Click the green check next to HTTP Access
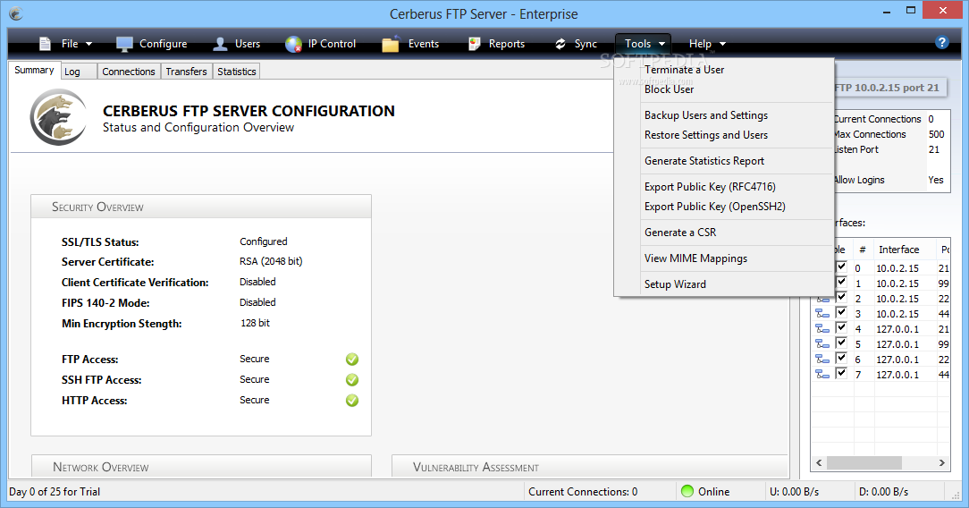Viewport: 969px width, 508px height. point(352,401)
